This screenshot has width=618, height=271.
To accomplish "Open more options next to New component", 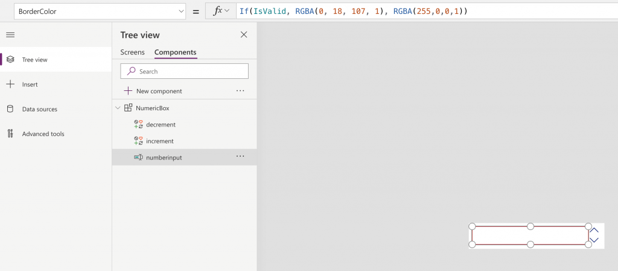I will pos(240,91).
